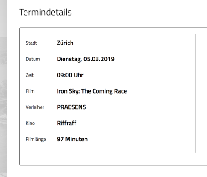Select the distributor PRAESENS
This screenshot has width=207, height=177.
(x=71, y=107)
